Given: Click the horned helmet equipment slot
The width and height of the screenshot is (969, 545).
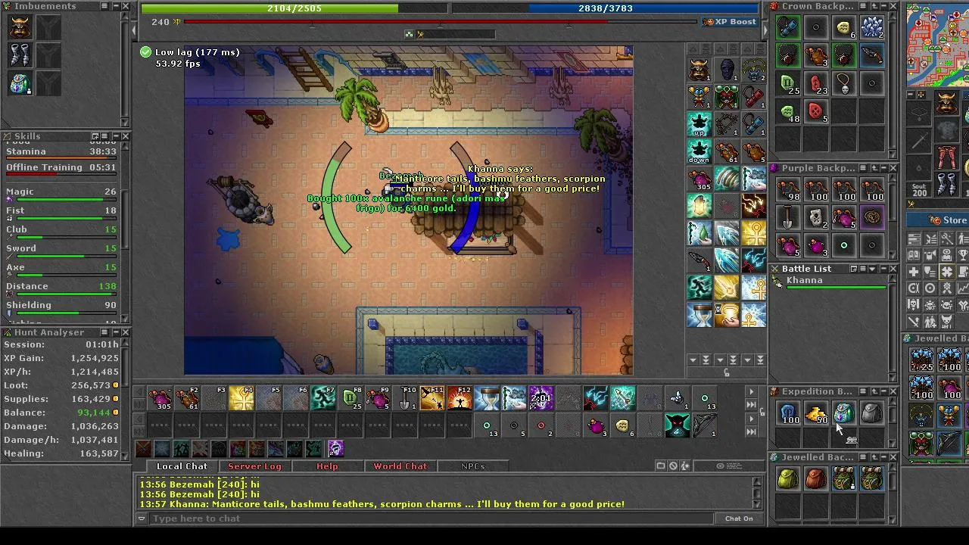Looking at the screenshot, I should coord(946,102).
